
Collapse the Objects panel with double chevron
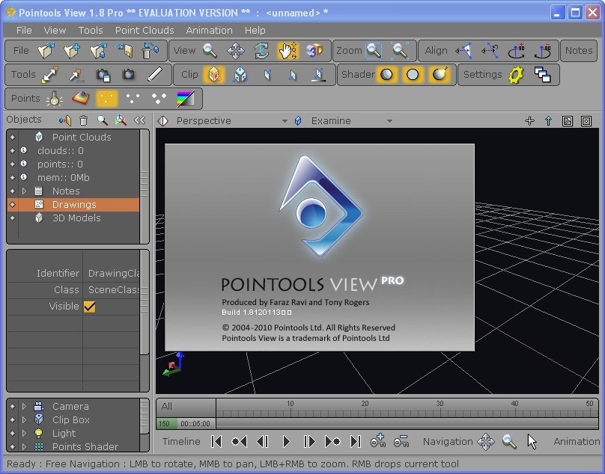139,120
